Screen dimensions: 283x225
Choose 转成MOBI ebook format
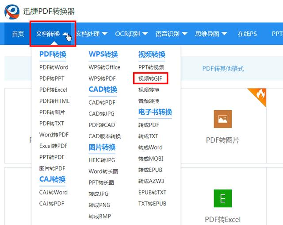[x=151, y=159]
